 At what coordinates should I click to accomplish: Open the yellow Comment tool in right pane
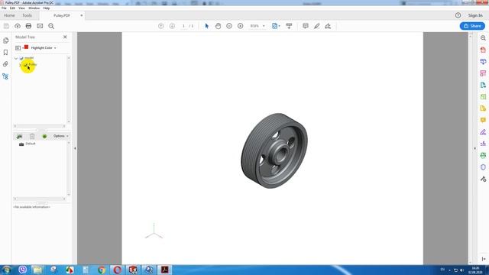pyautogui.click(x=483, y=120)
